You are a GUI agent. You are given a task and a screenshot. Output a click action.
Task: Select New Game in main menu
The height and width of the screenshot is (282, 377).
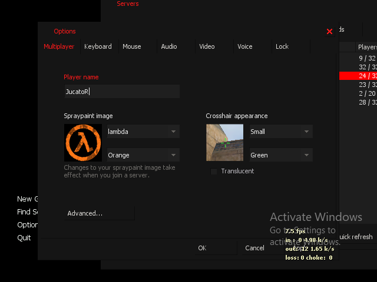27,199
